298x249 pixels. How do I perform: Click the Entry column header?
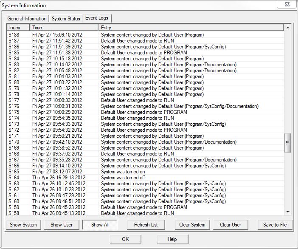point(191,28)
